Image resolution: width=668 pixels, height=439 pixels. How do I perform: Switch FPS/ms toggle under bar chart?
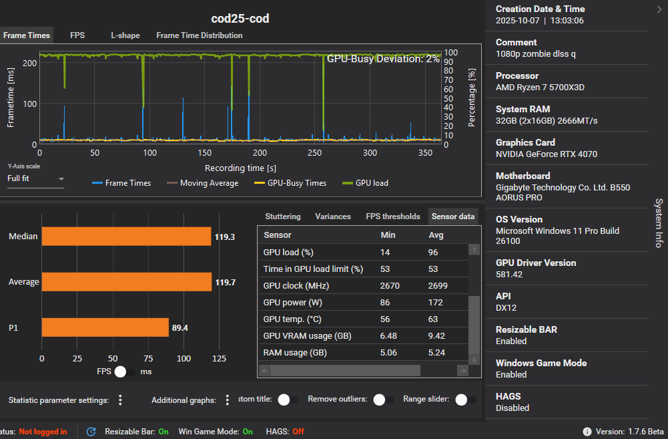click(124, 372)
